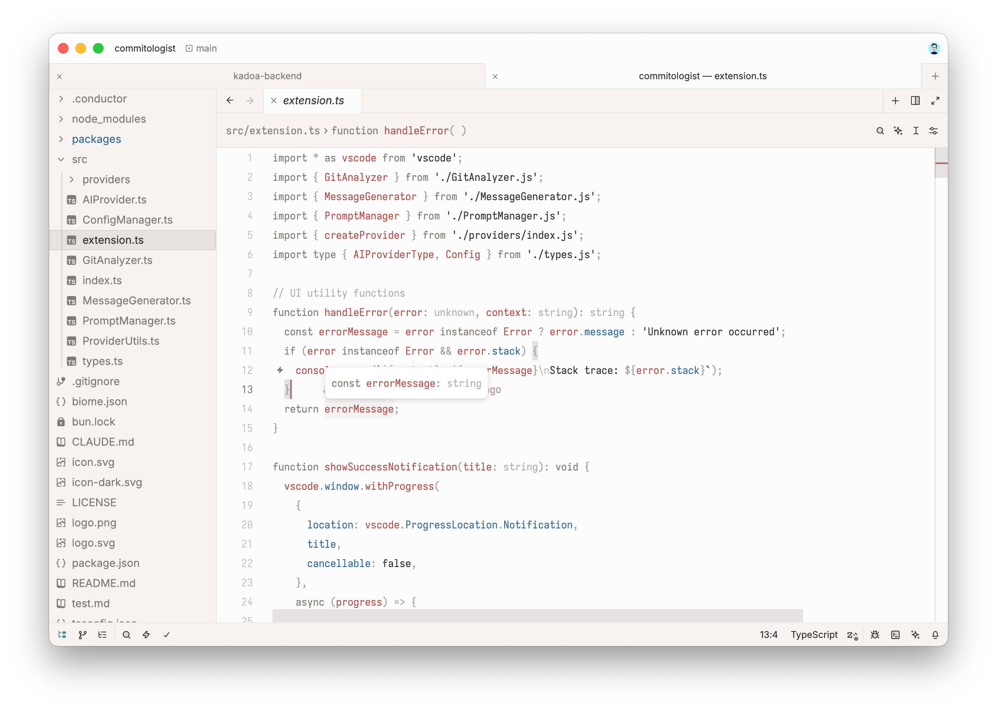The height and width of the screenshot is (711, 997).
Task: Open buffer search magnifier in breadcrumb toolbar
Action: pyautogui.click(x=880, y=131)
